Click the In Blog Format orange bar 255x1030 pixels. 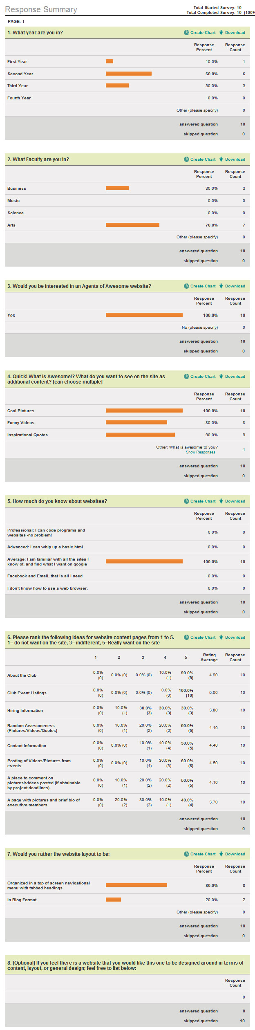(x=113, y=900)
